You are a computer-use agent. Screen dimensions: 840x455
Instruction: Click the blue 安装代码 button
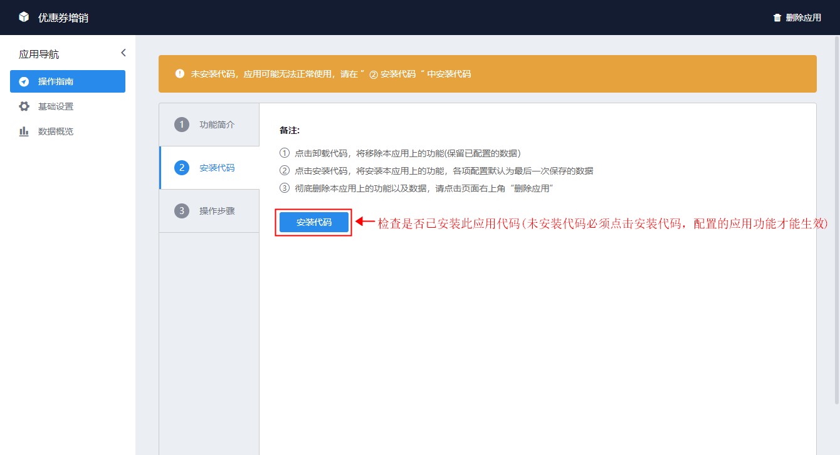pos(314,222)
